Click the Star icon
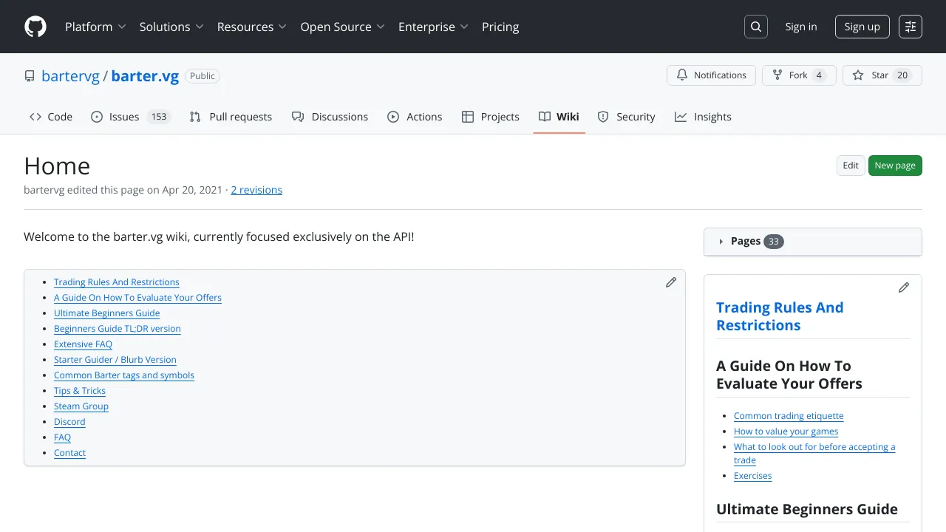This screenshot has width=946, height=532. pos(858,75)
